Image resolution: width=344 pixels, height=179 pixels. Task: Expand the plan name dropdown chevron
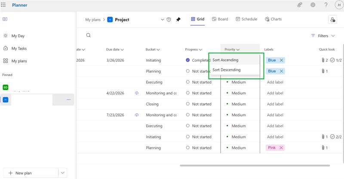[163, 19]
